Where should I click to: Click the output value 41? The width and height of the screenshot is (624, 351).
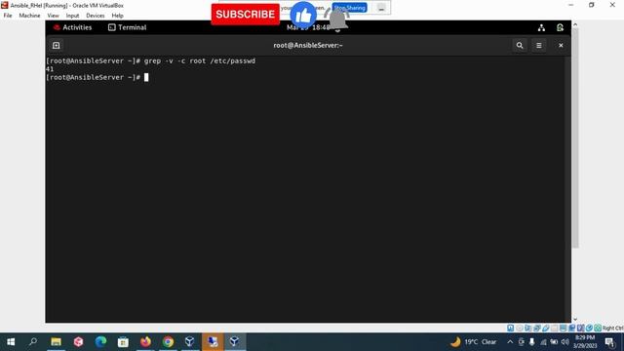coord(50,69)
